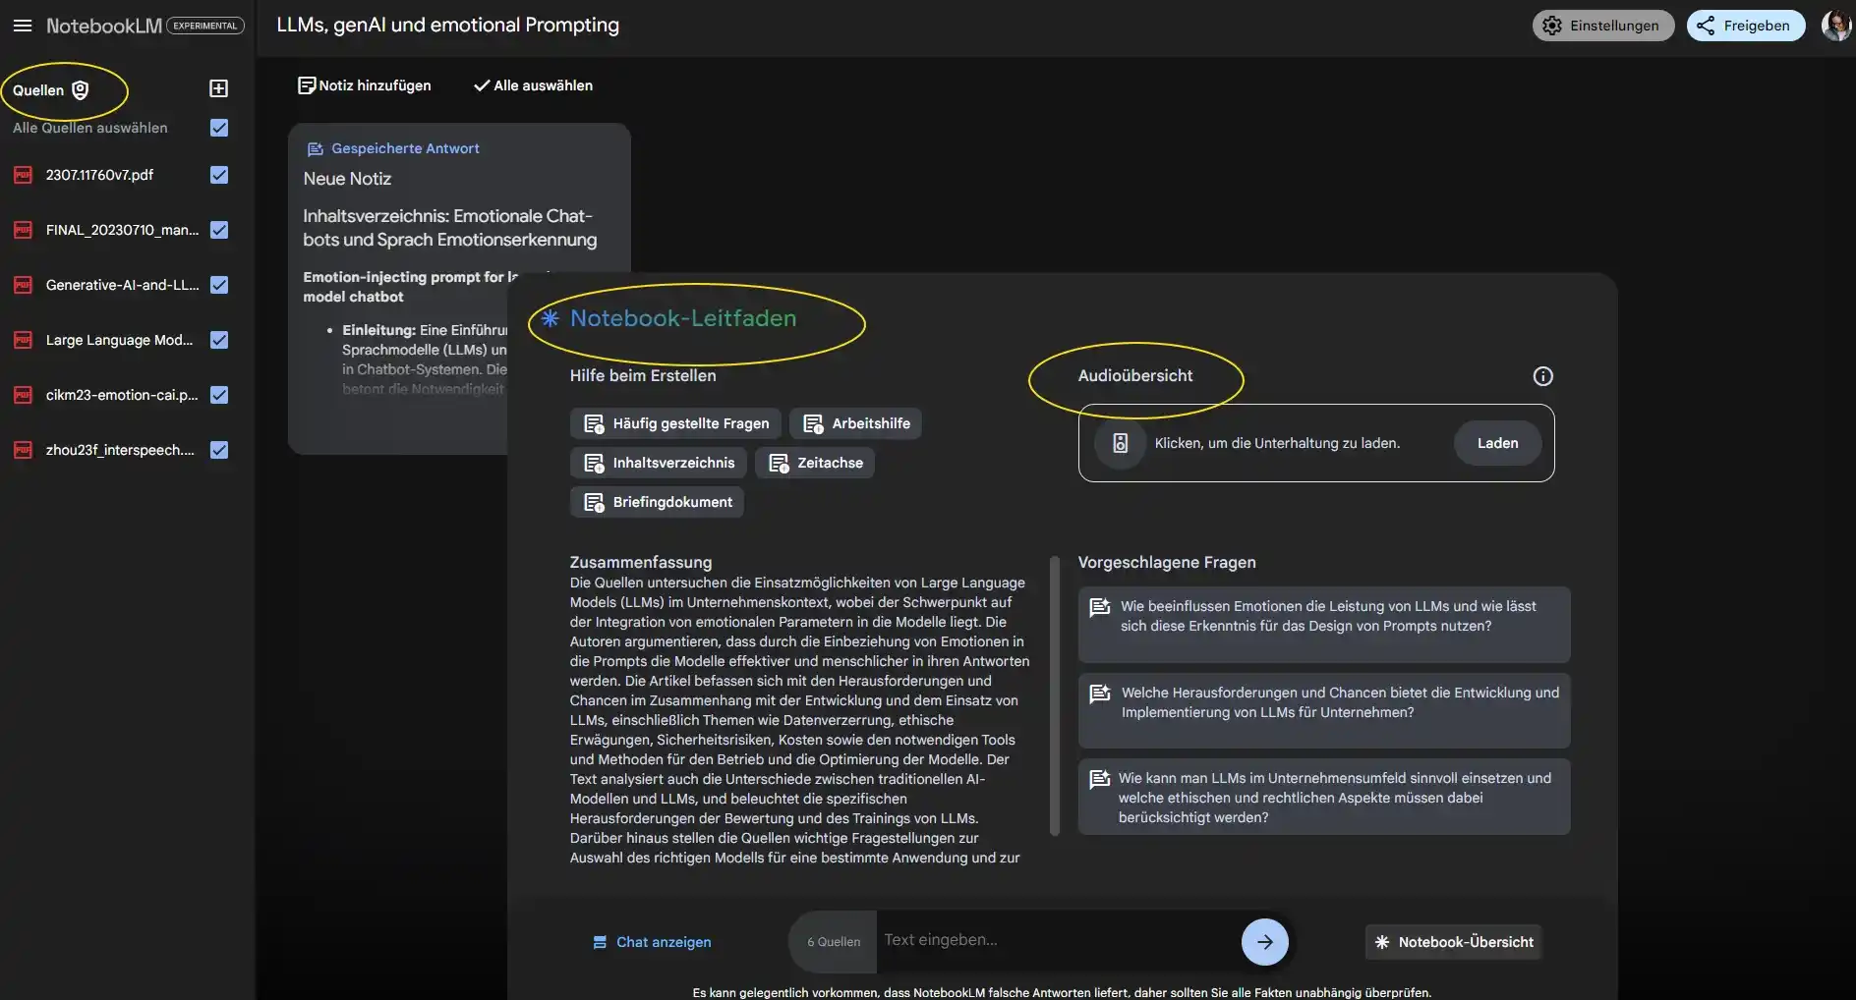1856x1000 pixels.
Task: Open the Neue Notiz saved note card
Action: (459, 289)
